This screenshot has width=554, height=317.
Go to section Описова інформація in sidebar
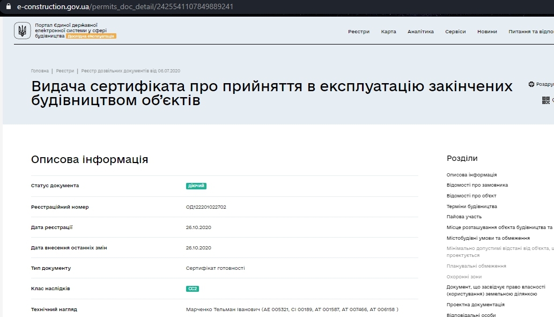tap(471, 174)
